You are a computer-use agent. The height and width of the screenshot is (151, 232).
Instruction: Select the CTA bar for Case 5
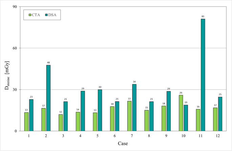95,122
